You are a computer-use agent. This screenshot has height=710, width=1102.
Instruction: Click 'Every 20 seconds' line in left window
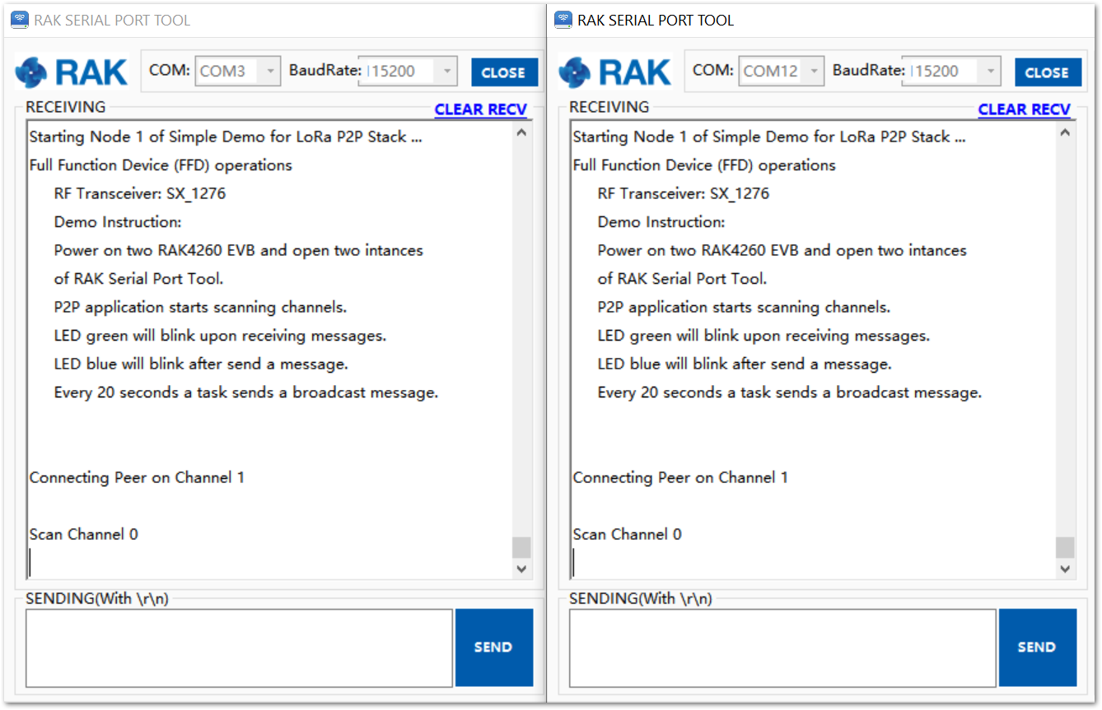pyautogui.click(x=246, y=393)
